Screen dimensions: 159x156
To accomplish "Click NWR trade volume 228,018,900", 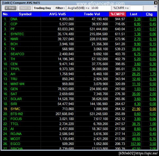I will (x=99, y=39).
